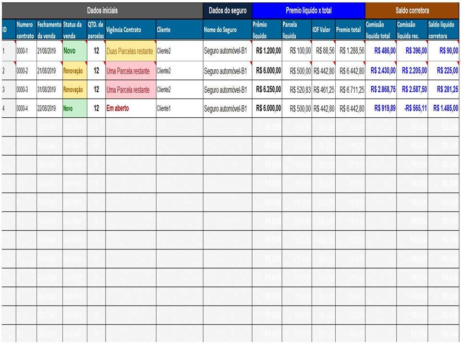The height and width of the screenshot is (346, 461).
Task: Click the 'Dados iniciais' section header
Action: click(x=102, y=10)
